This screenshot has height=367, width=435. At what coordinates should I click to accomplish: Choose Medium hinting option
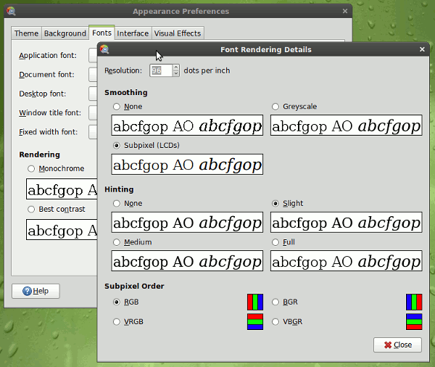117,242
